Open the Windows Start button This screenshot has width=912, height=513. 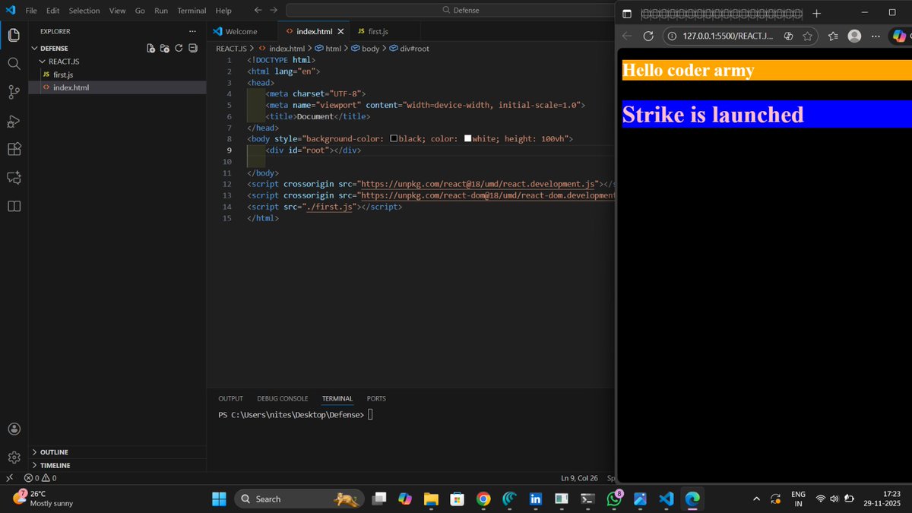click(219, 499)
